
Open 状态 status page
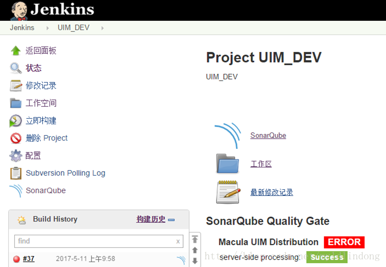tap(33, 68)
